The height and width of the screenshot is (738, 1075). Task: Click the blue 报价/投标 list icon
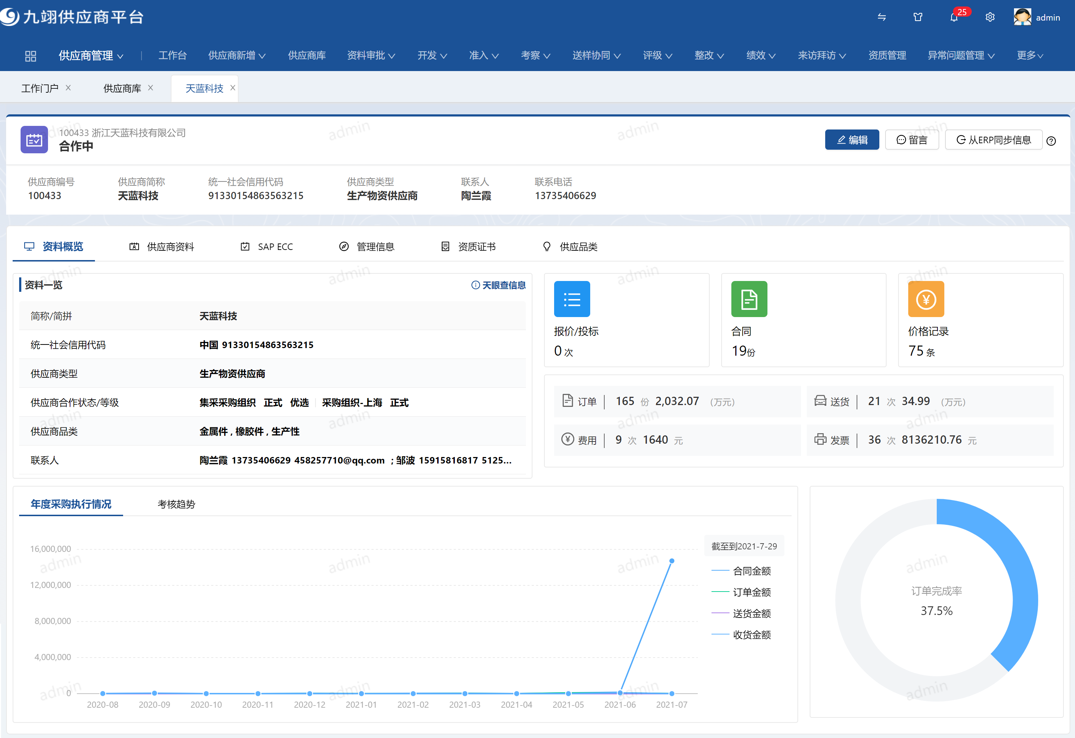pyautogui.click(x=572, y=299)
